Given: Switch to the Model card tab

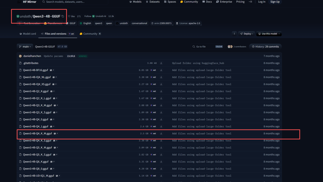Looking at the screenshot, I should 28,34.
